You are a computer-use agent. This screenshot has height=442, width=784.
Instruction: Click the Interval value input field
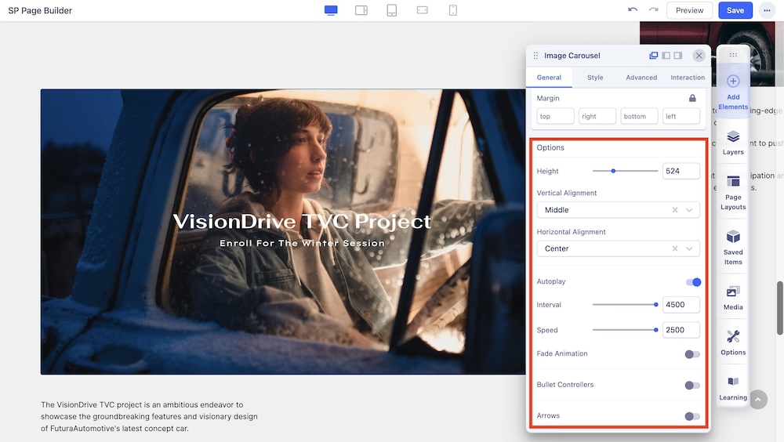point(681,305)
